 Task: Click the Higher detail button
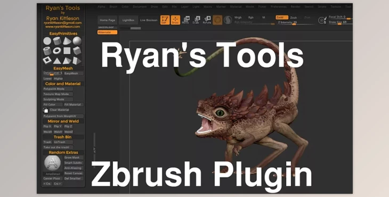(59, 79)
